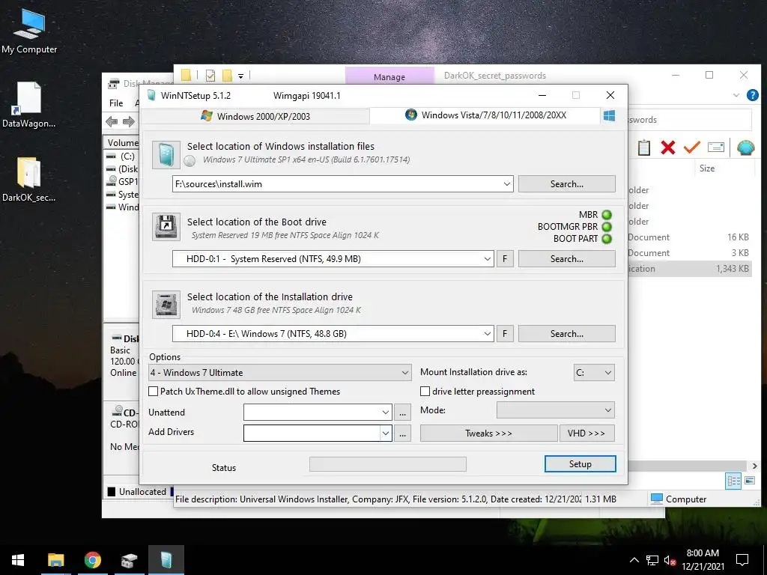The height and width of the screenshot is (575, 767).
Task: Click the BOOT PART green status indicator
Action: (607, 239)
